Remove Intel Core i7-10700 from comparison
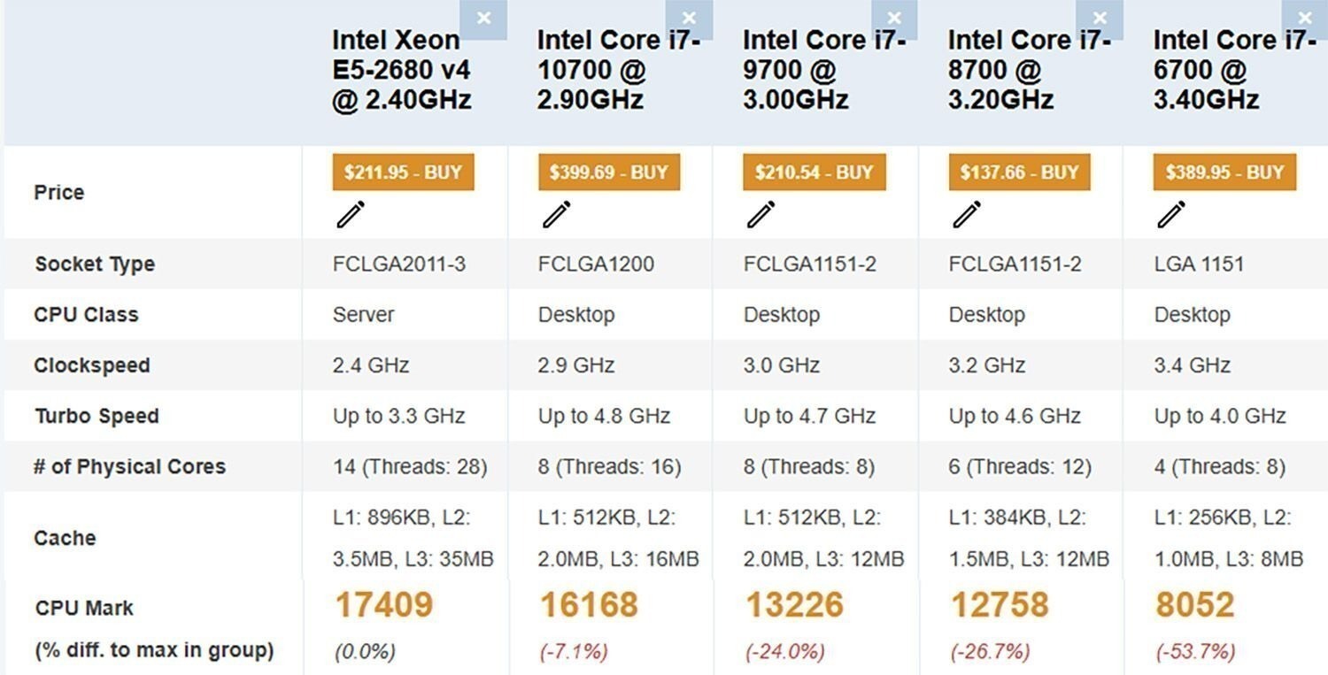Screen dimensions: 1328x675 689,19
